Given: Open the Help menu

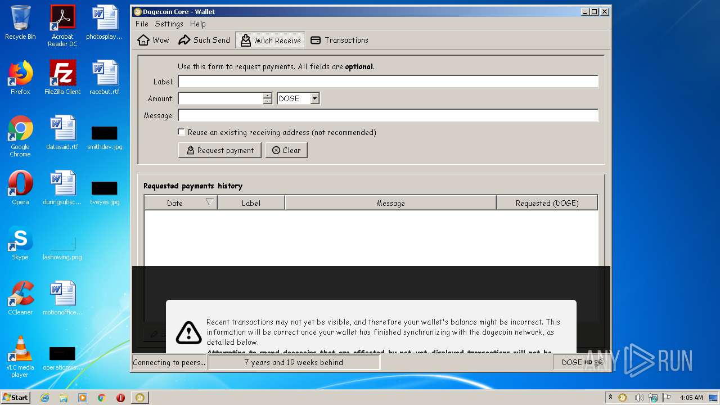Looking at the screenshot, I should [198, 24].
